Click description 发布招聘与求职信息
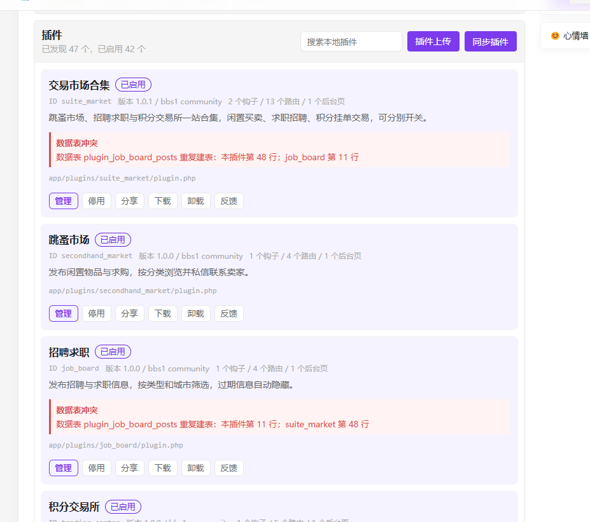The height and width of the screenshot is (522, 590). pos(172,385)
